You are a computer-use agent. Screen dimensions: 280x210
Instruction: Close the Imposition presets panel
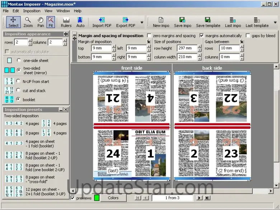[x=66, y=109]
